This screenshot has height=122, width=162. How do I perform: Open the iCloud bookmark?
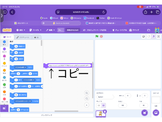pyautogui.click(x=54, y=18)
